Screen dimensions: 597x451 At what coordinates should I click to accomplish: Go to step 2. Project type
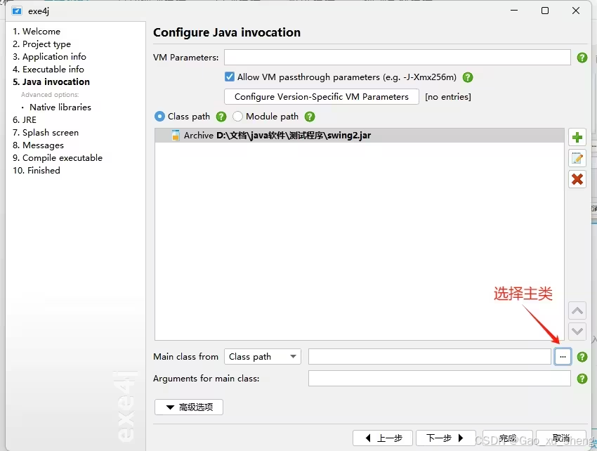(42, 44)
